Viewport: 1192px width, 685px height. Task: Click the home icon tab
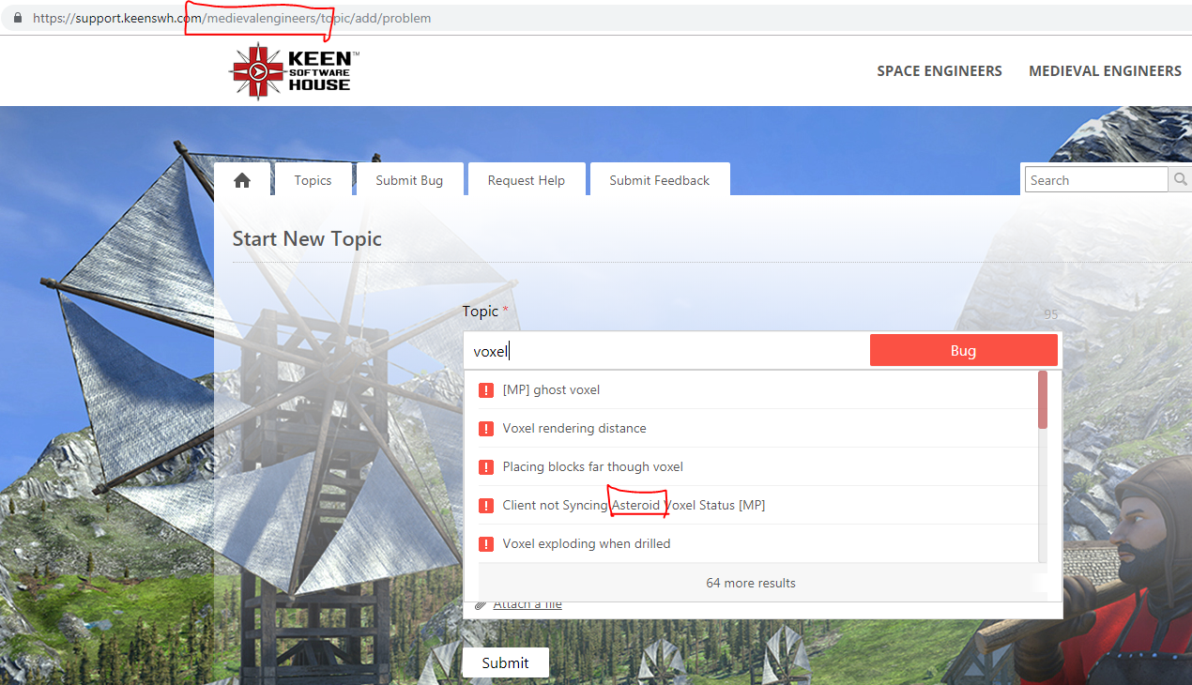(x=242, y=180)
